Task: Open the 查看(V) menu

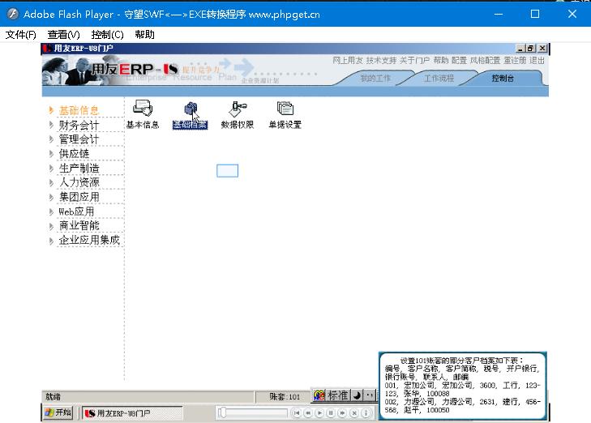Action: click(64, 35)
